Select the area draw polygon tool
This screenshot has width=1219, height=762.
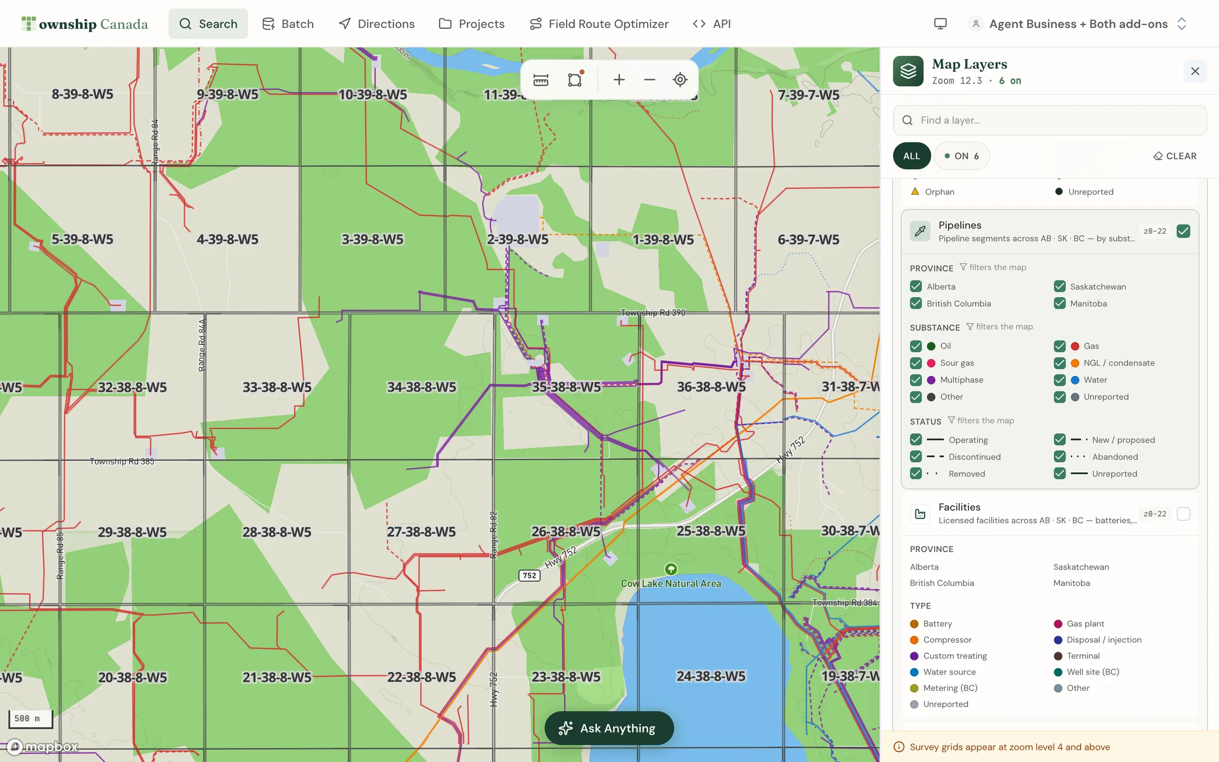(575, 80)
